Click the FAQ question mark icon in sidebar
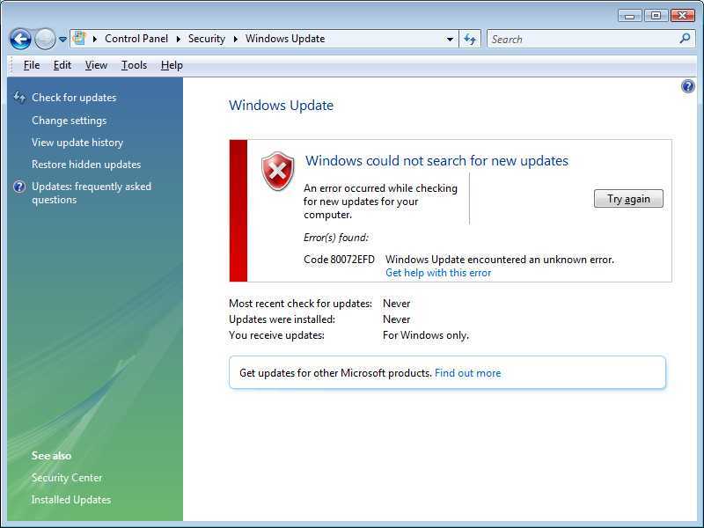Screen dimensions: 704x528 tap(19, 187)
